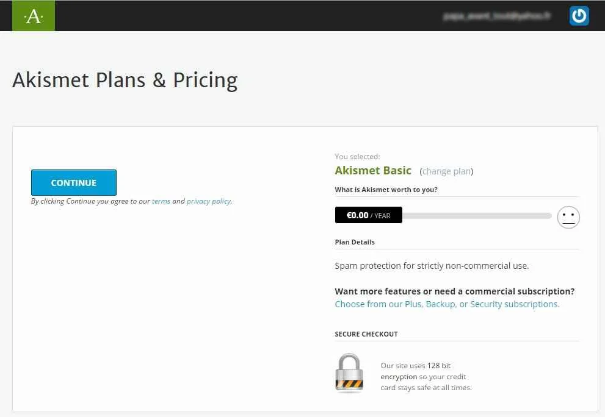Click the green Akismet logo
Screen dimensions: 605x417
34,16
